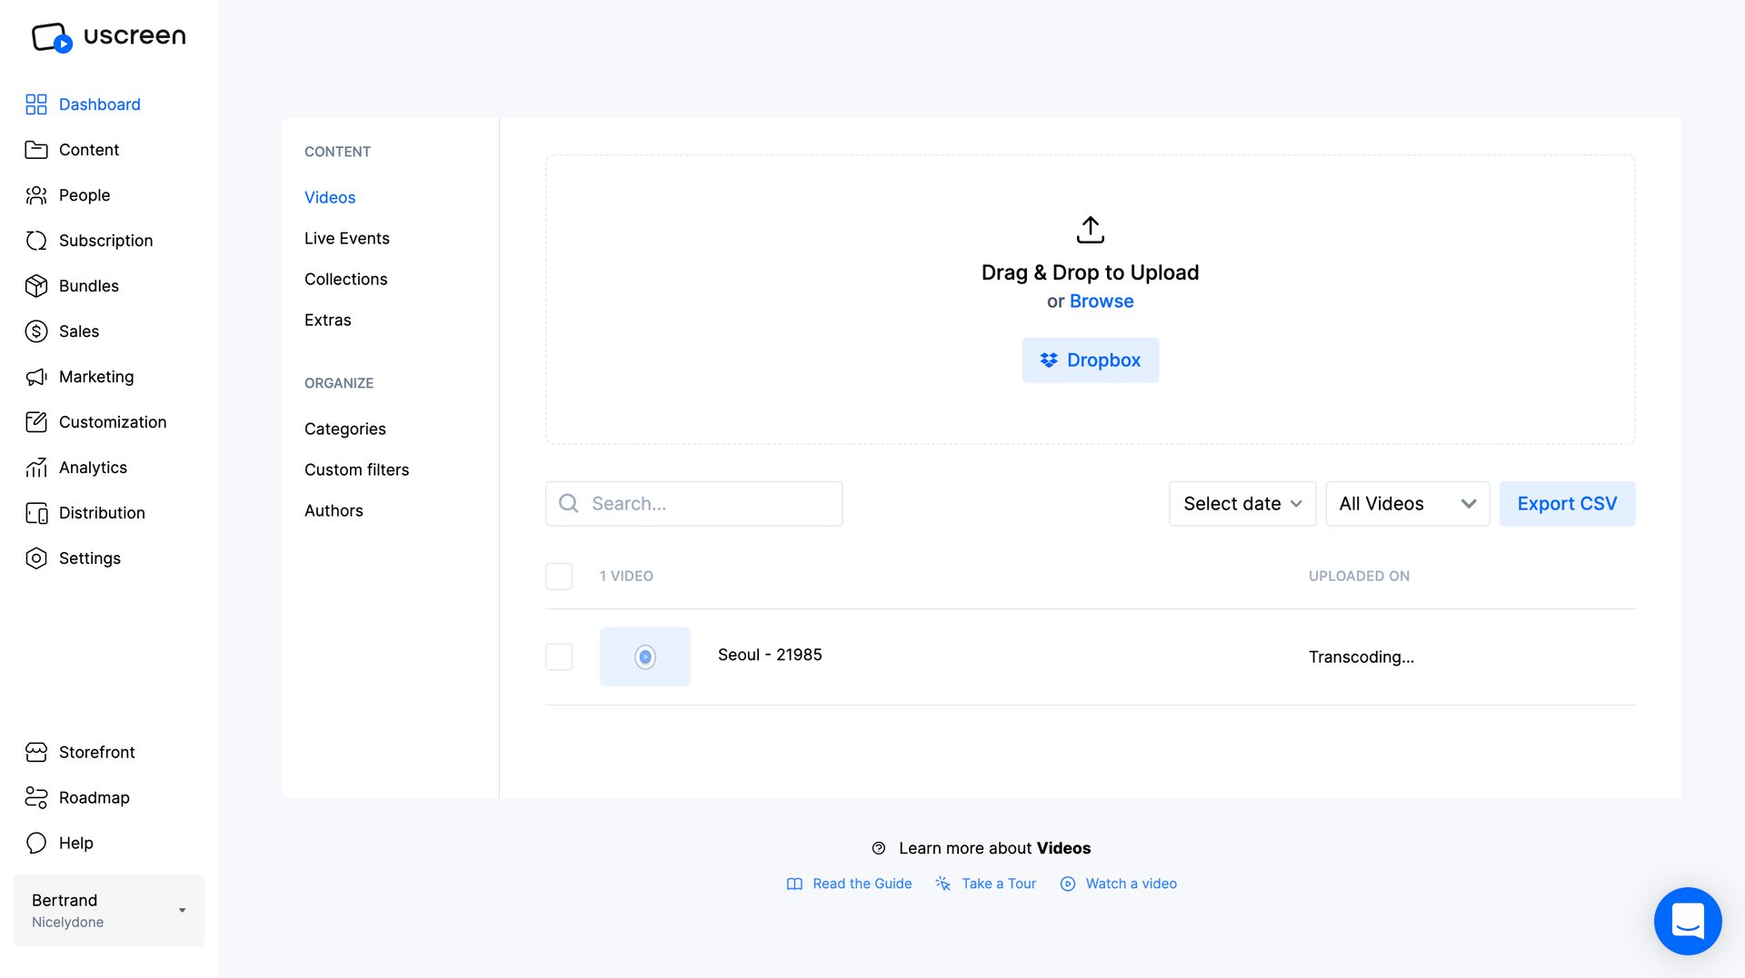The image size is (1745, 978).
Task: Switch to the Live Events section
Action: point(346,238)
